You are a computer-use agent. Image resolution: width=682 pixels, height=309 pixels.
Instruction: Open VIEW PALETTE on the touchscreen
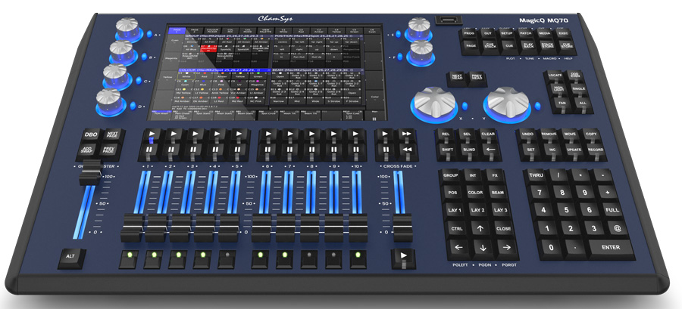[x=264, y=30]
